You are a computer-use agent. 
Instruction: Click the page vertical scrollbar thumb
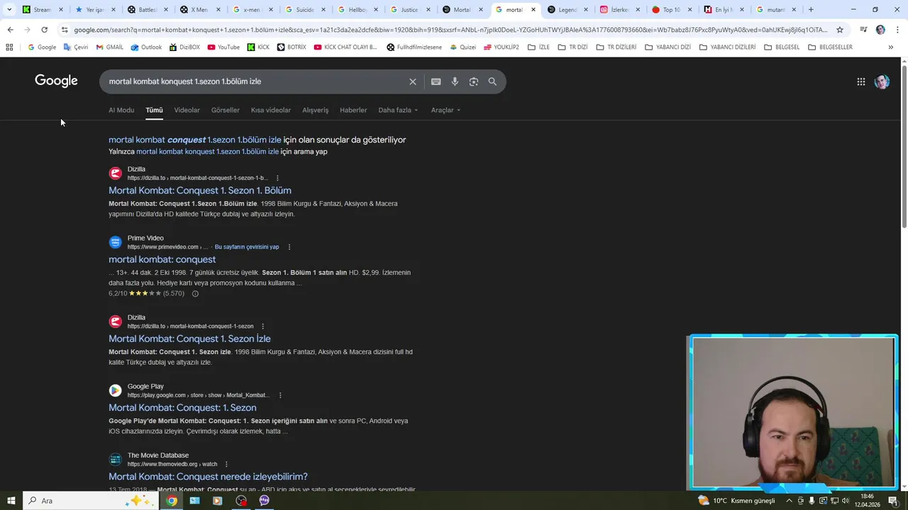coord(904,147)
